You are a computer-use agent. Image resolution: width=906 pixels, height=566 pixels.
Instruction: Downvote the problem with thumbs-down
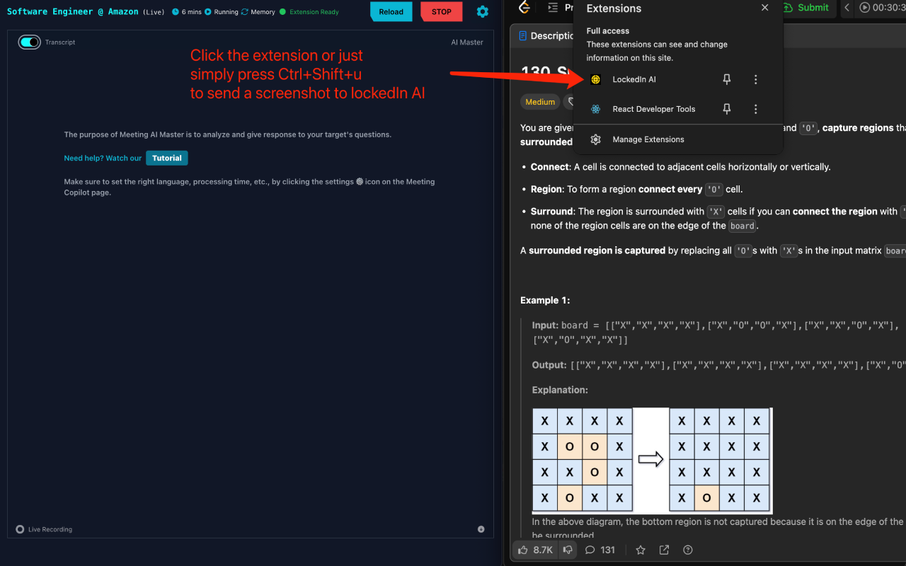568,550
